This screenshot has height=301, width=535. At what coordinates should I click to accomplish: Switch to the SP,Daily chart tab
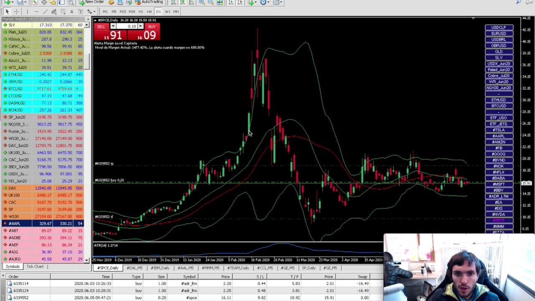(309, 268)
